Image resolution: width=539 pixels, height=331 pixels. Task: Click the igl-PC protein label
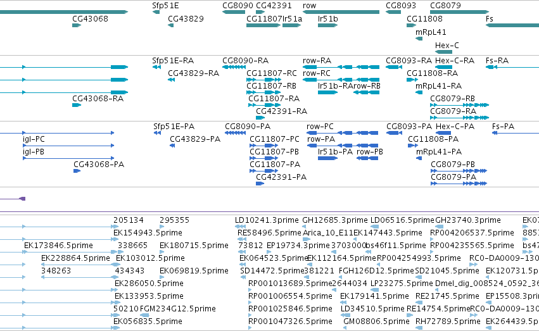[34, 139]
